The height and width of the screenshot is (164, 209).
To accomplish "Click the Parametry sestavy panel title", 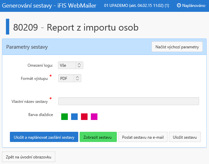I will [27, 47].
